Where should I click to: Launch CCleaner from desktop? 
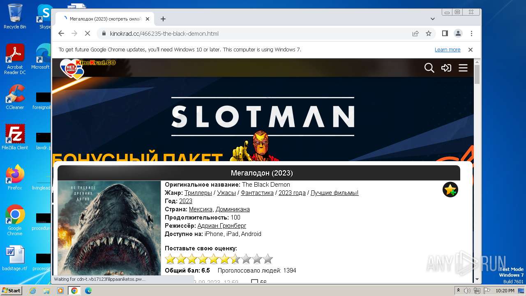(x=15, y=97)
